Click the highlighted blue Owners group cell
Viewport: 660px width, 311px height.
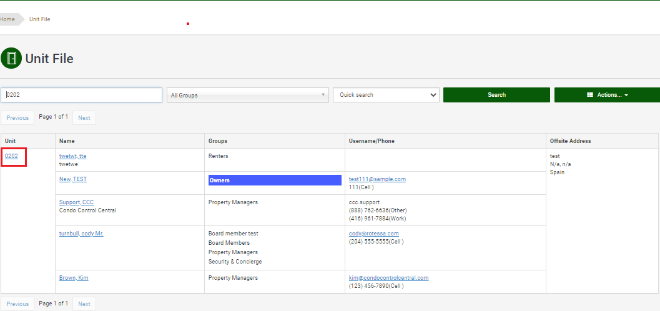(275, 180)
